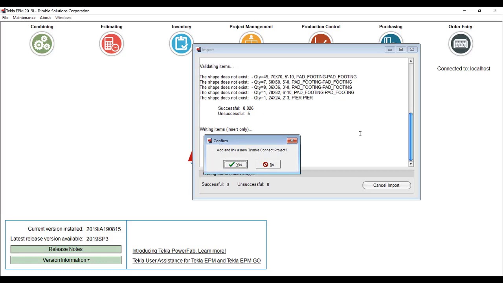
Task: Open the File menu
Action: click(5, 18)
